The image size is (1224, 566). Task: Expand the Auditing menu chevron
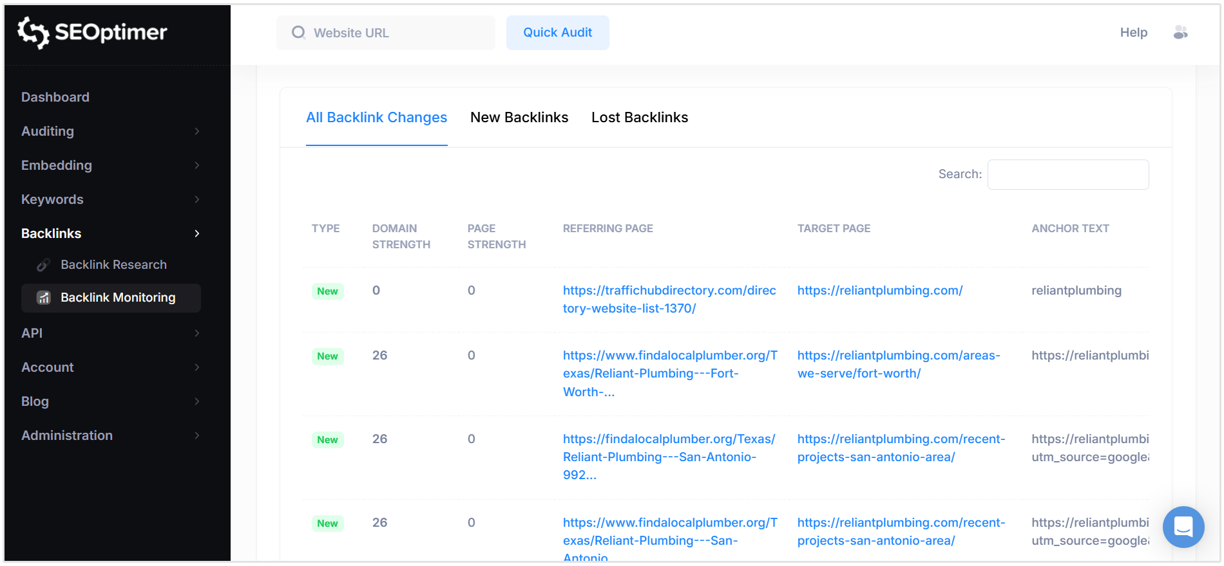click(196, 131)
